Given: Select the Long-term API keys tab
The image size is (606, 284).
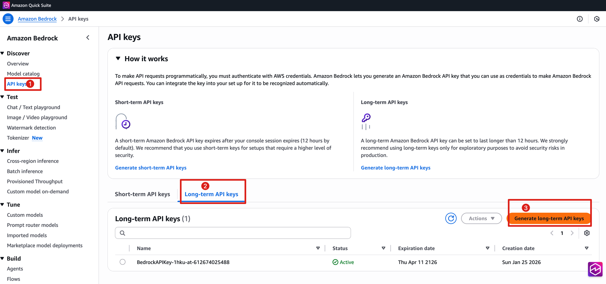Looking at the screenshot, I should (x=211, y=194).
